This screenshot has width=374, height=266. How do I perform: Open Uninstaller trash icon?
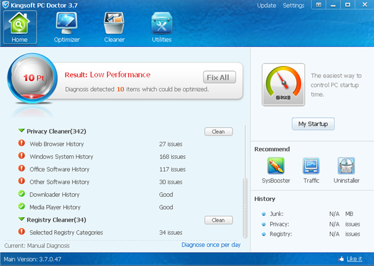[347, 166]
